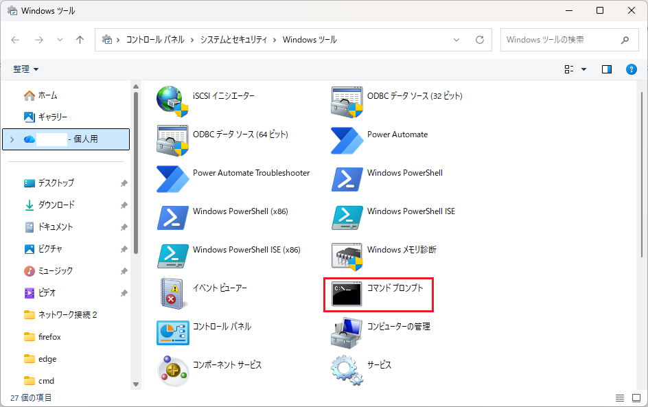Click コントロール パネル in the address breadcrumb
The height and width of the screenshot is (407, 648).
(154, 40)
